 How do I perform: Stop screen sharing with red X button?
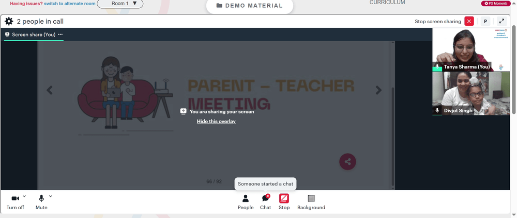tap(469, 21)
